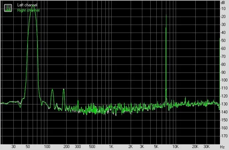Click the 30 Hz frequency label
Viewport: 229px width, 150px height.
coord(13,146)
